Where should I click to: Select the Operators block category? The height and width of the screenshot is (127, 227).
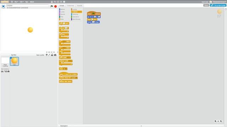76,17
